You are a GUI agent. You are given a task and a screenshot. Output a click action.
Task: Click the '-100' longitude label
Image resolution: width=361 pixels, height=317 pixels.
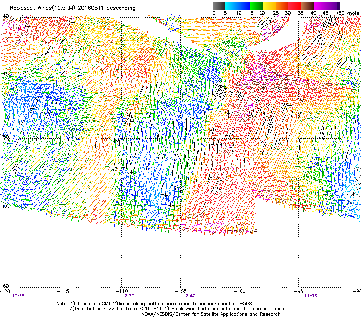[x=240, y=291]
